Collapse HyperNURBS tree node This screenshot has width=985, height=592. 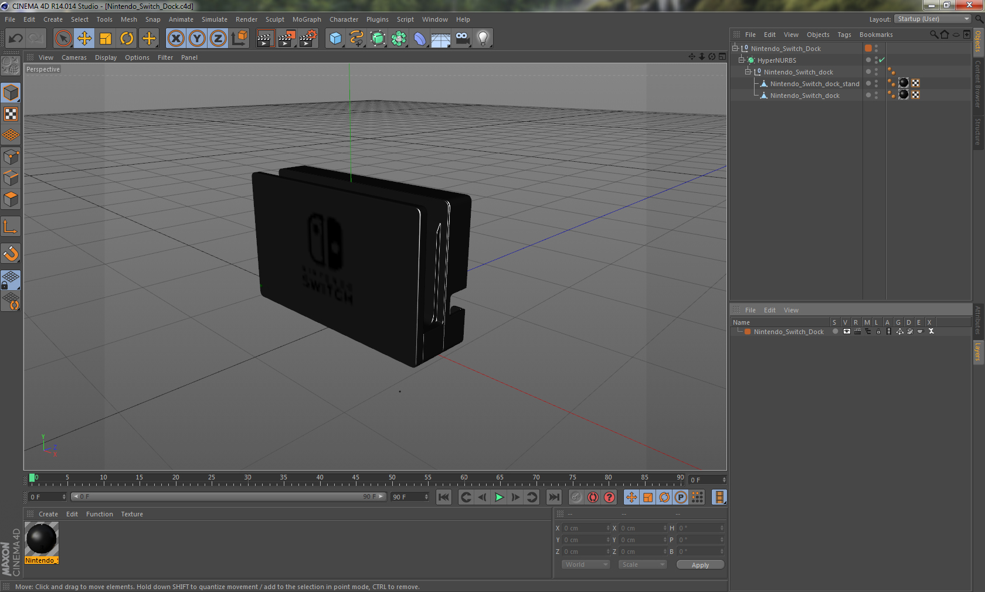pos(742,60)
